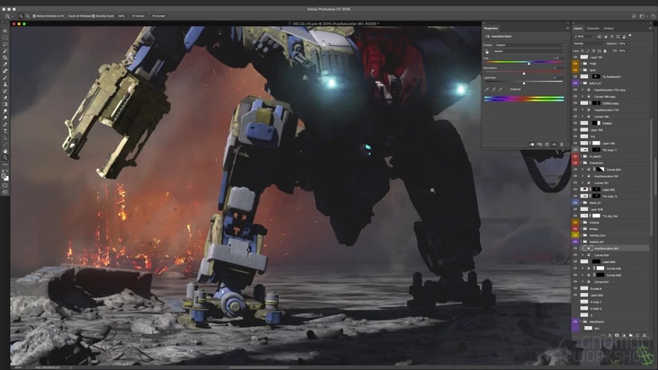This screenshot has width=658, height=370.
Task: Click the Lightness slider handle
Action: click(524, 84)
